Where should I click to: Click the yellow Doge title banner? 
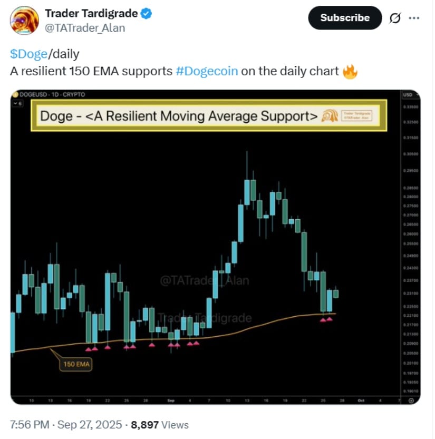(209, 115)
